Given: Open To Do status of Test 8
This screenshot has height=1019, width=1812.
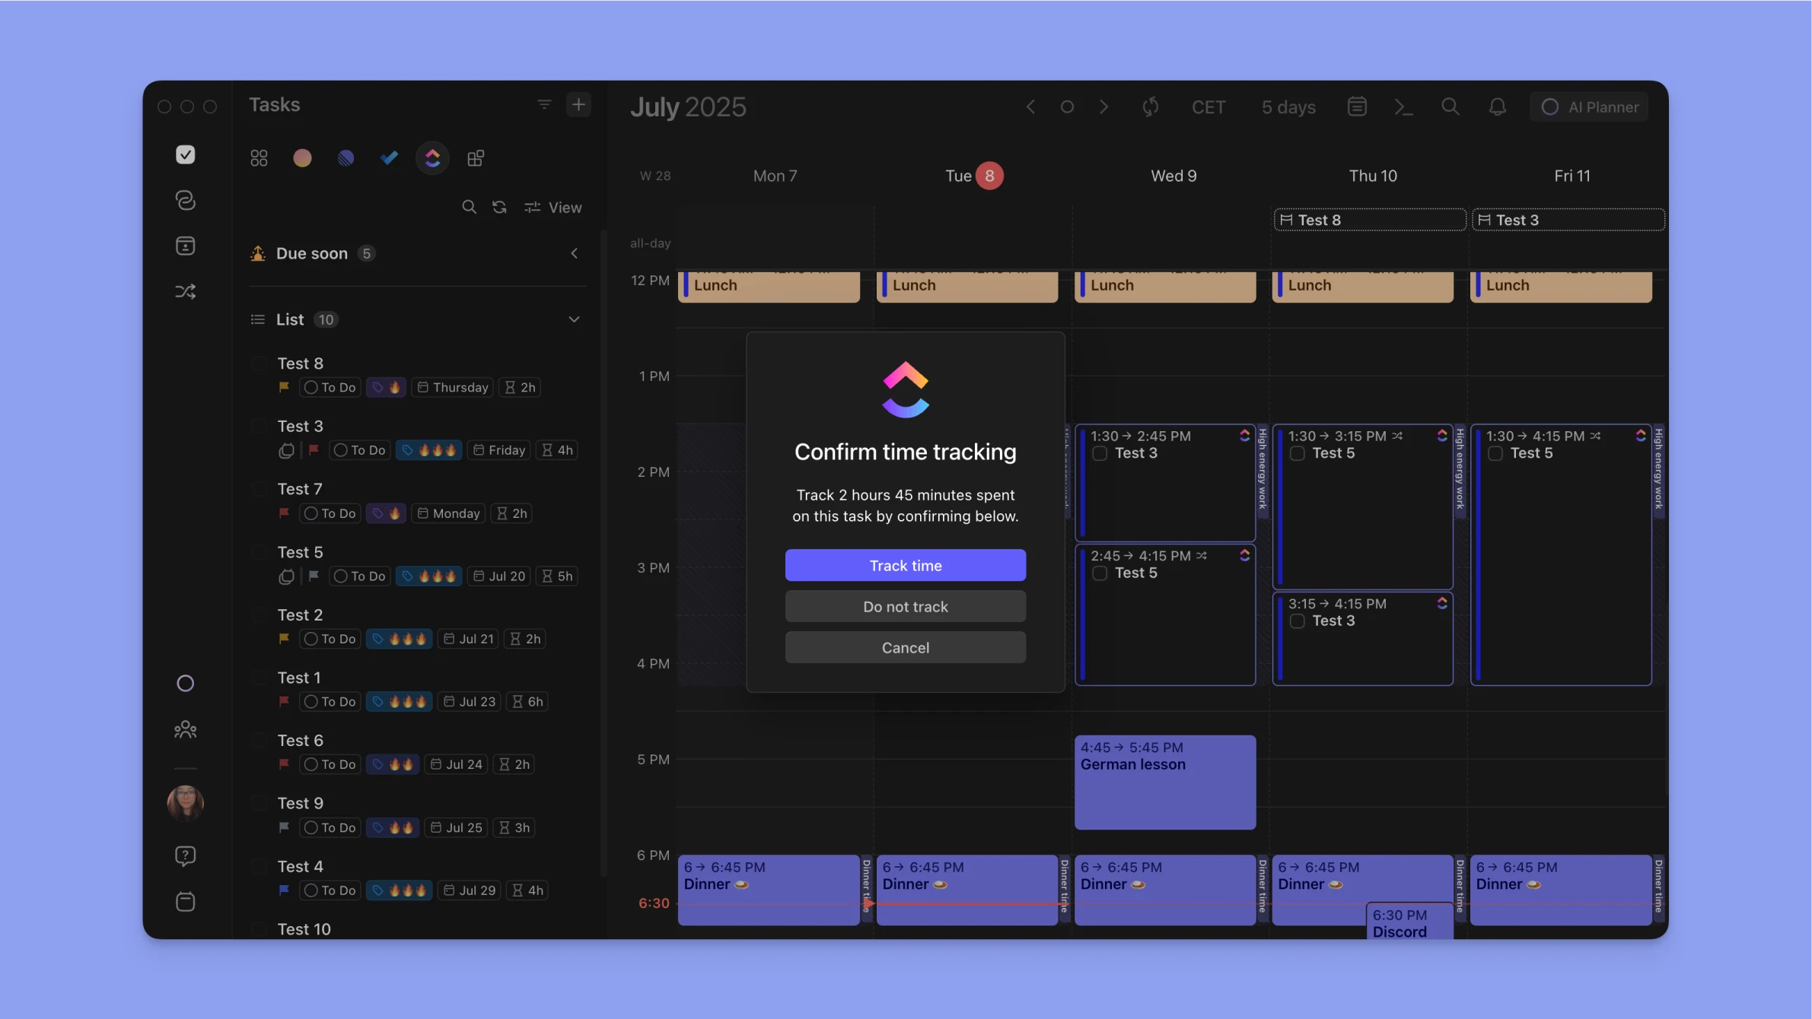Looking at the screenshot, I should 330,388.
